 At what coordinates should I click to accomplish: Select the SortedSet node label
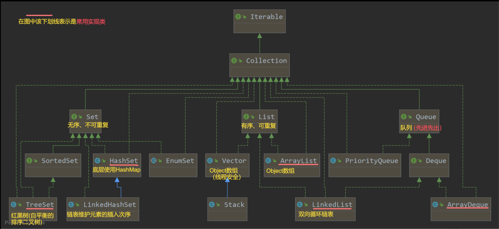(x=60, y=161)
